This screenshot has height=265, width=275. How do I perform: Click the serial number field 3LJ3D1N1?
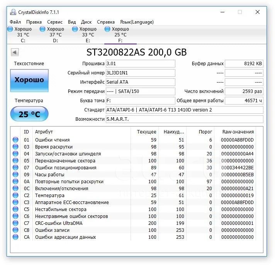click(140, 73)
